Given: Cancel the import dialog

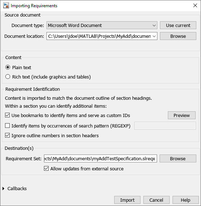Looking at the screenshot, I should pyautogui.click(x=156, y=200).
